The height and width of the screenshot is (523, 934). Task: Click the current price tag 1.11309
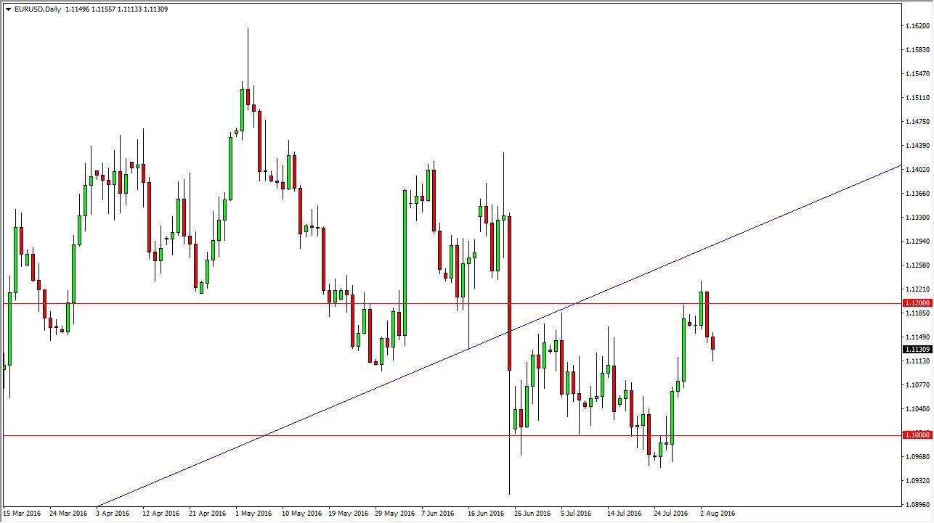[915, 350]
